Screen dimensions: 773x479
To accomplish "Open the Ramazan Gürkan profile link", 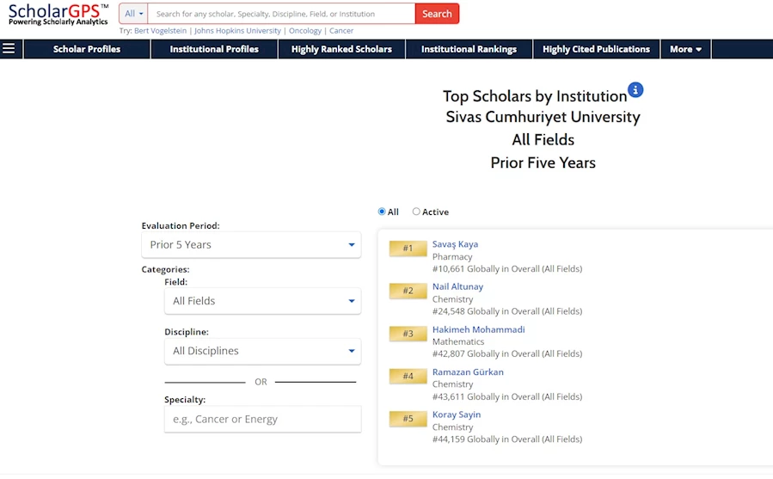I will pyautogui.click(x=468, y=372).
